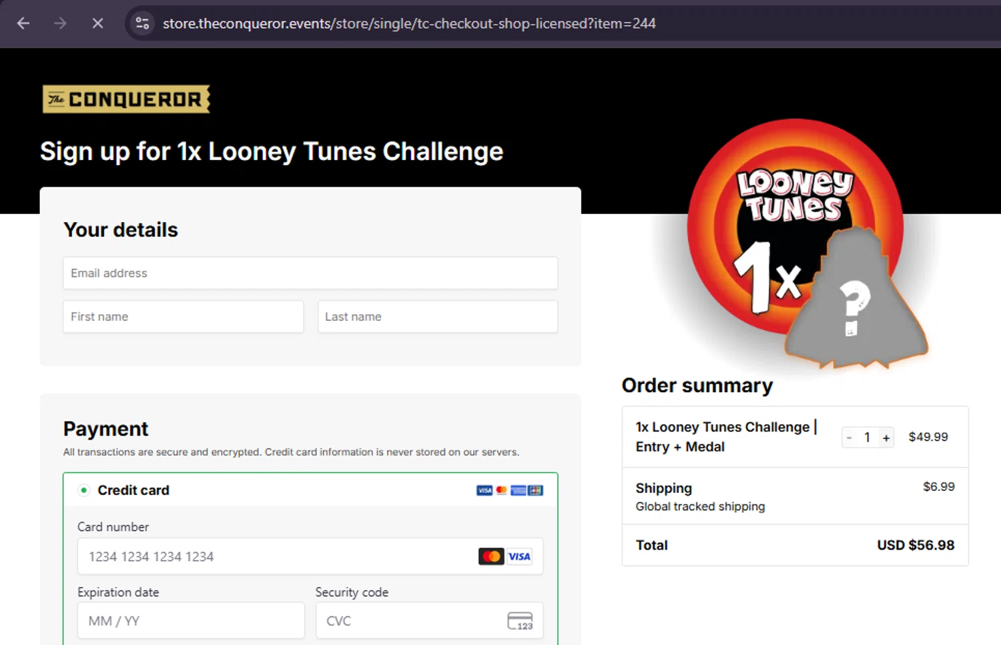Stop page loading with X button
1001x645 pixels.
(x=97, y=23)
